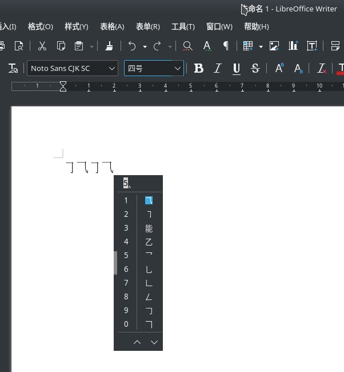344x372 pixels.
Task: Select candidate 6 in input popup
Action: [x=149, y=269]
